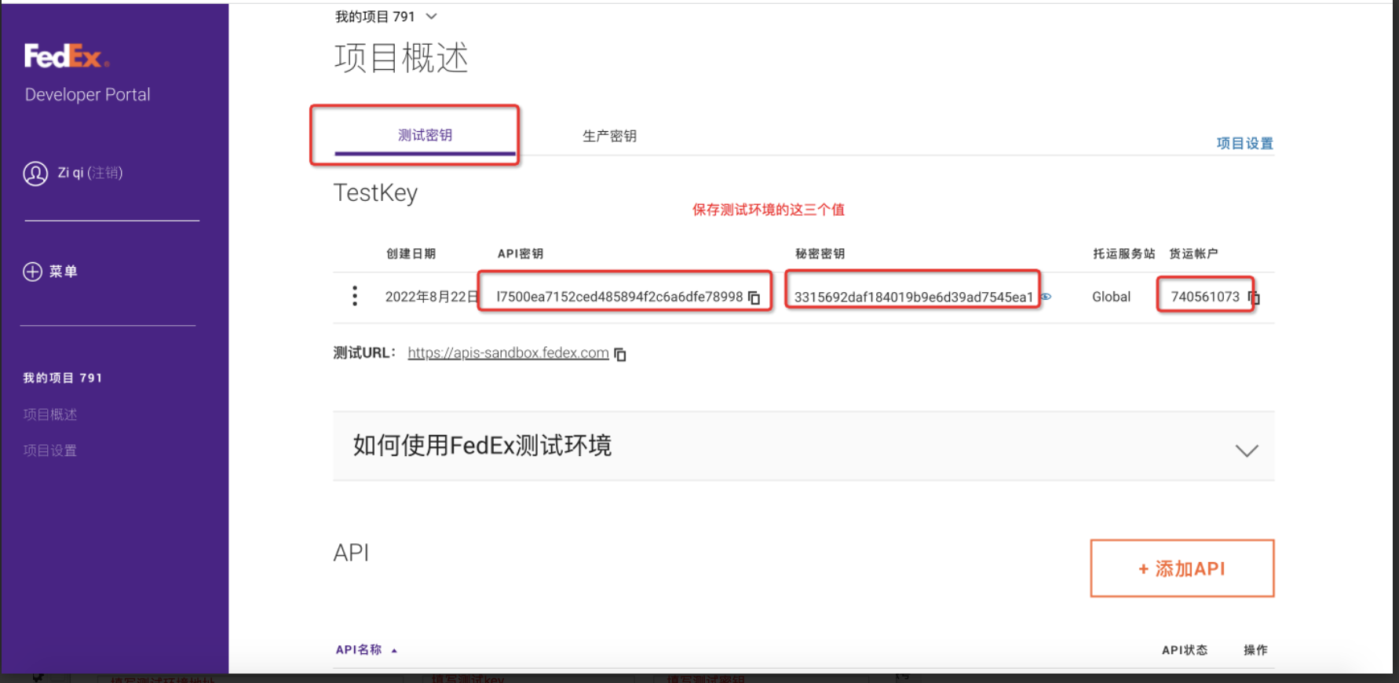This screenshot has width=1399, height=683.
Task: Switch to the 生产密钥 tab
Action: point(609,136)
